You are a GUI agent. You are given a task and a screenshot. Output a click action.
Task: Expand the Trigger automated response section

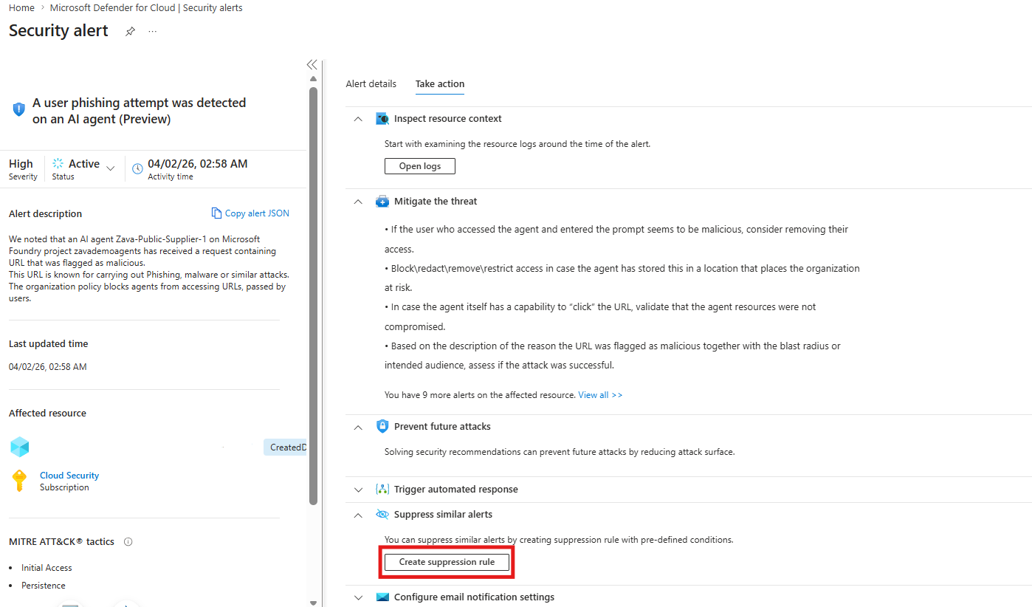point(358,490)
